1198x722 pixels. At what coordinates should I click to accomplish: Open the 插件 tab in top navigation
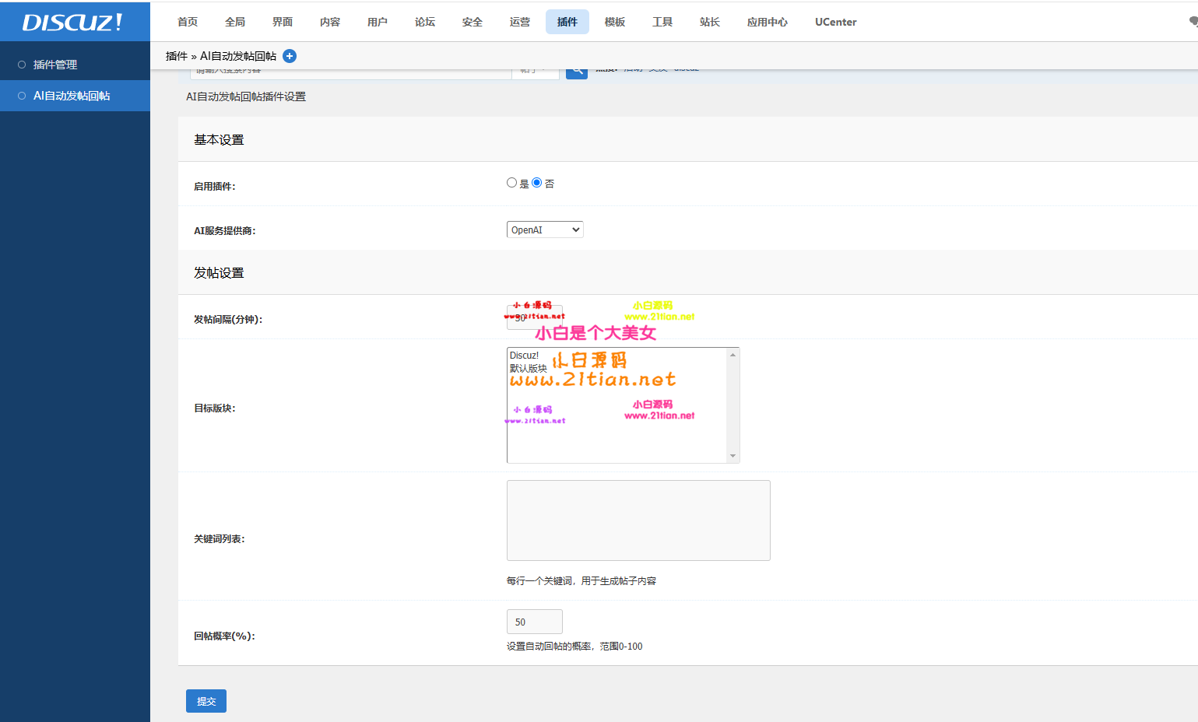pos(567,22)
